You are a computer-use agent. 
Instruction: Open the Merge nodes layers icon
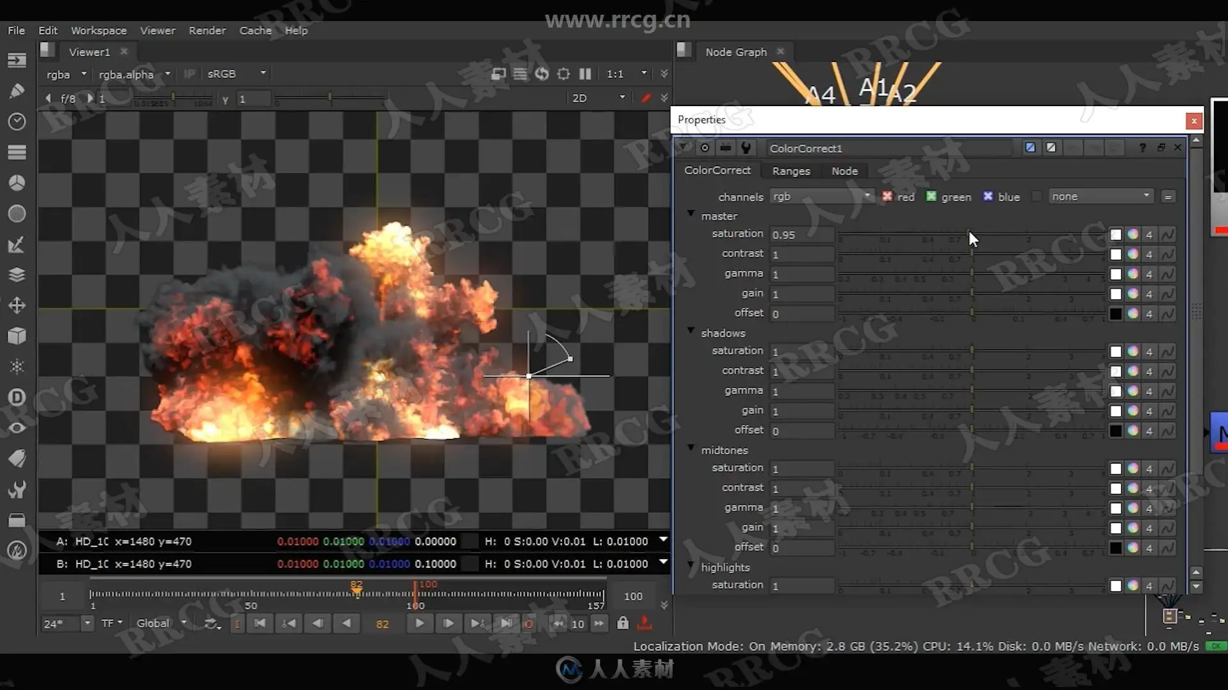pos(17,275)
